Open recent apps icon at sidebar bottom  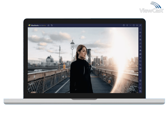coord(140,91)
